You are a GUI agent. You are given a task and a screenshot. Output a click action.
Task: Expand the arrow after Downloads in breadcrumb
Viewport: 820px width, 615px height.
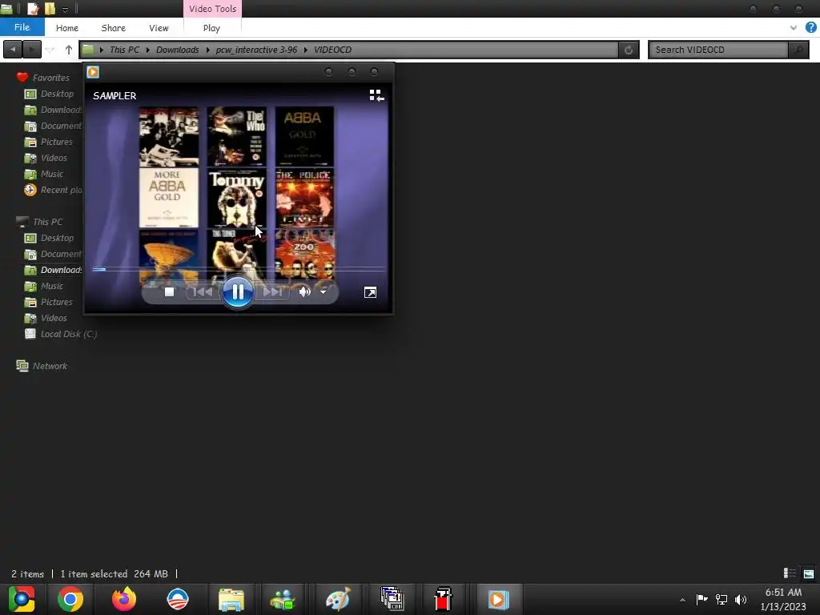point(207,50)
